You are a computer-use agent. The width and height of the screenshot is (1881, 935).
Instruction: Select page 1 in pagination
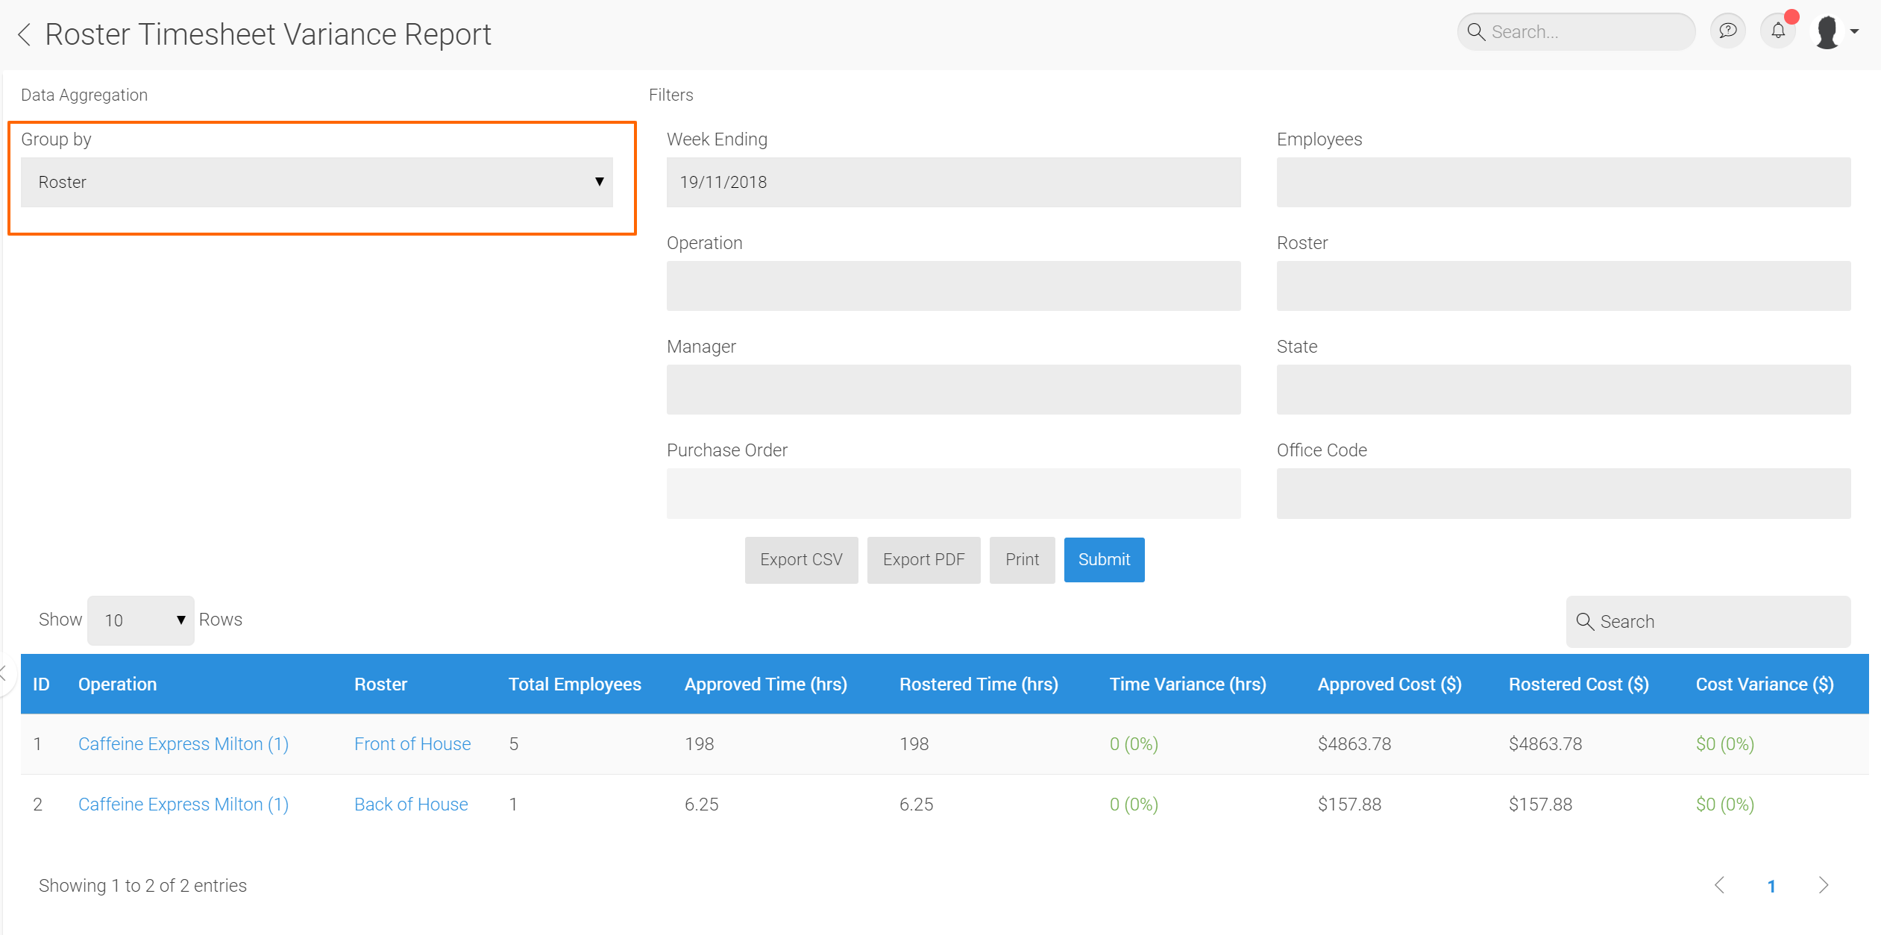pos(1771,886)
